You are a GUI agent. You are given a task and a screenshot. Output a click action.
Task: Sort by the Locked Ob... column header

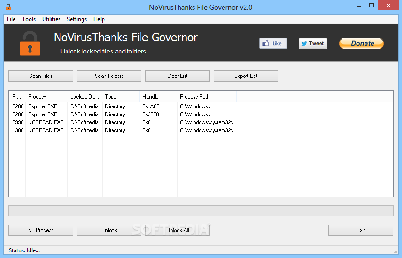tap(85, 97)
